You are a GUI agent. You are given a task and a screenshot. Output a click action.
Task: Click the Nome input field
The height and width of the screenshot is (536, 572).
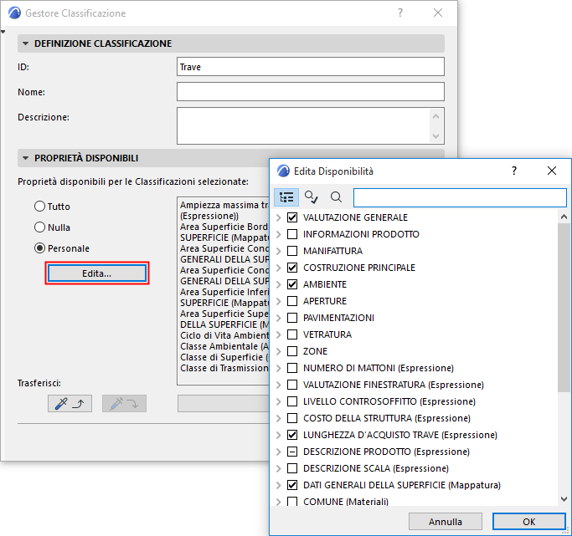click(311, 92)
